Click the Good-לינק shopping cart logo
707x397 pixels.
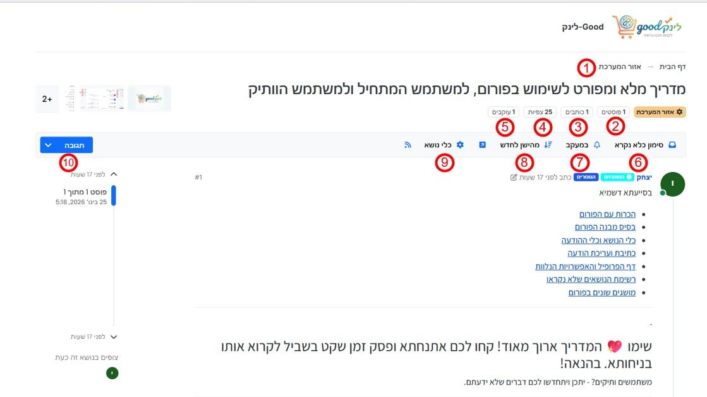pos(646,27)
